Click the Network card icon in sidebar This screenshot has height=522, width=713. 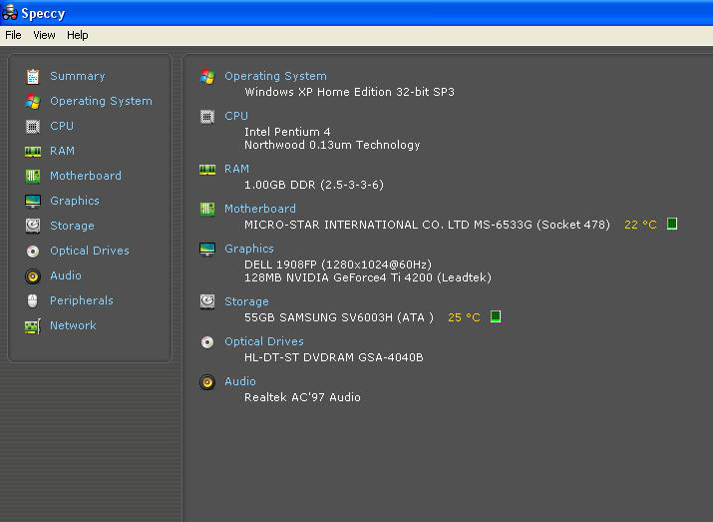click(x=33, y=326)
